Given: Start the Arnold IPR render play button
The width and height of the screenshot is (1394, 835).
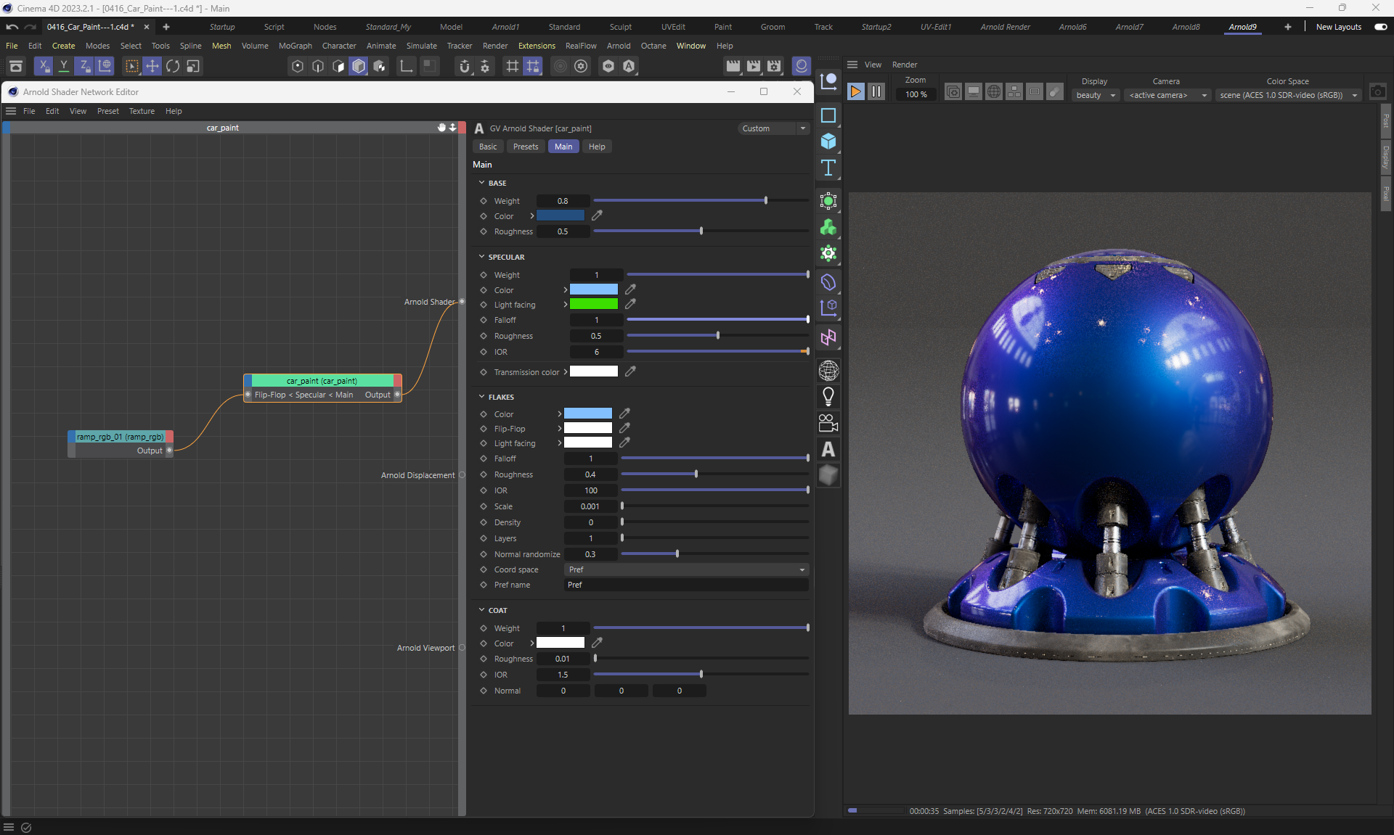Looking at the screenshot, I should pos(855,91).
